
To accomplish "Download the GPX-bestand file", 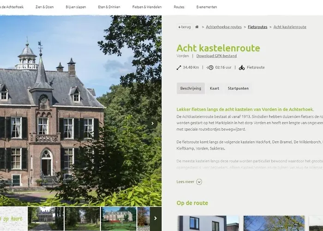I will [x=216, y=56].
